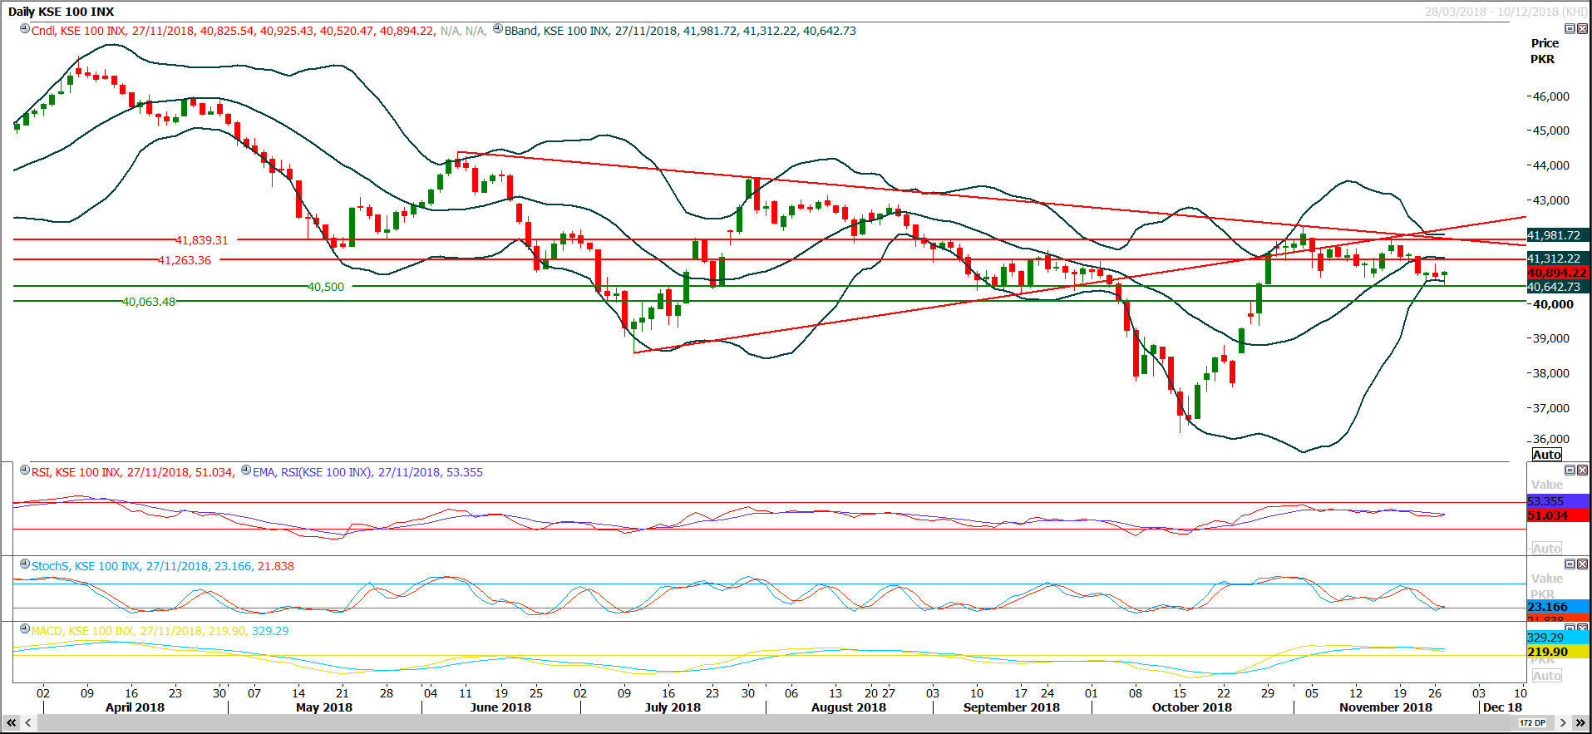Click the 329.29 MACD value tag
1592x734 pixels.
(1558, 638)
